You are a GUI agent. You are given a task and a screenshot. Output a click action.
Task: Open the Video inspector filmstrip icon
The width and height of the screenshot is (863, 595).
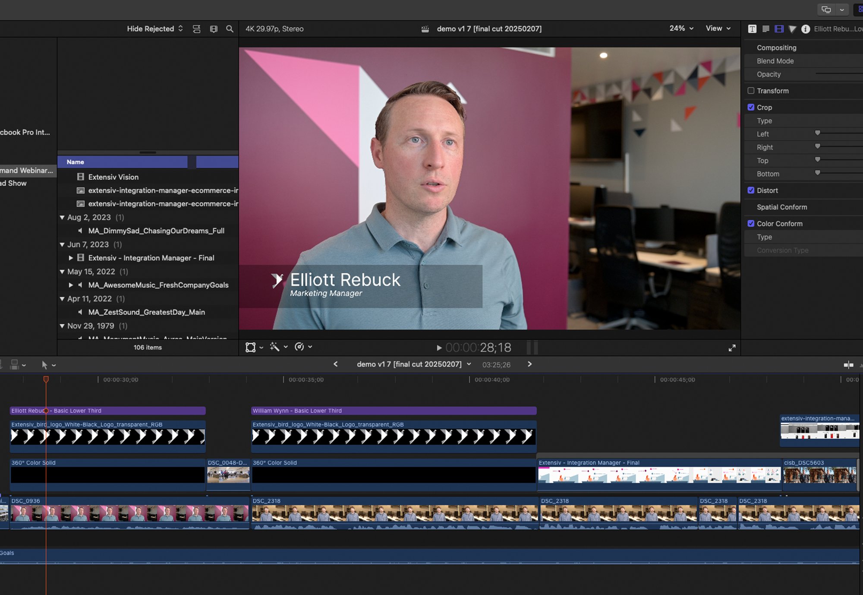point(779,29)
